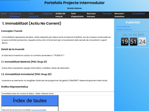Click the date Jue, 18. Dic 2025
This screenshot has height=111, width=149.
coord(133,35)
